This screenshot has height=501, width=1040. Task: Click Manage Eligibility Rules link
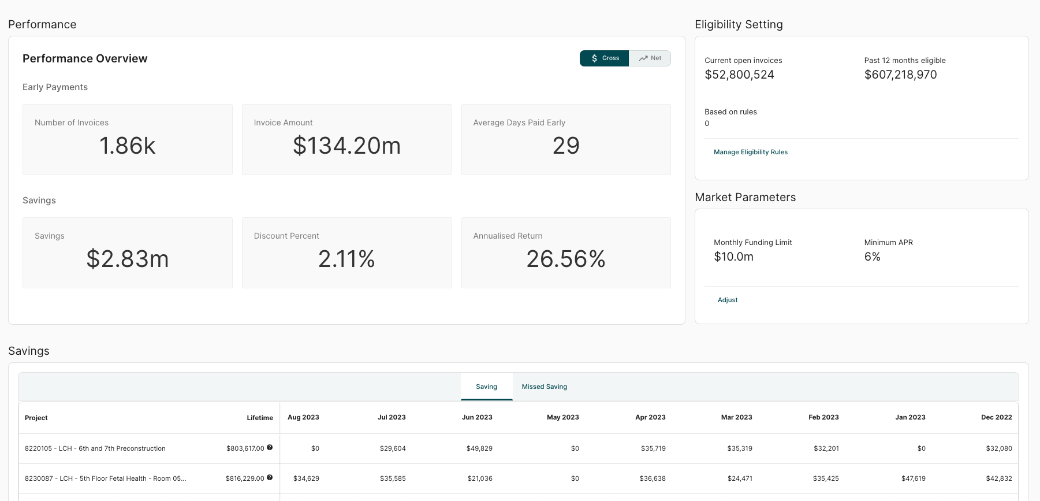pos(750,152)
